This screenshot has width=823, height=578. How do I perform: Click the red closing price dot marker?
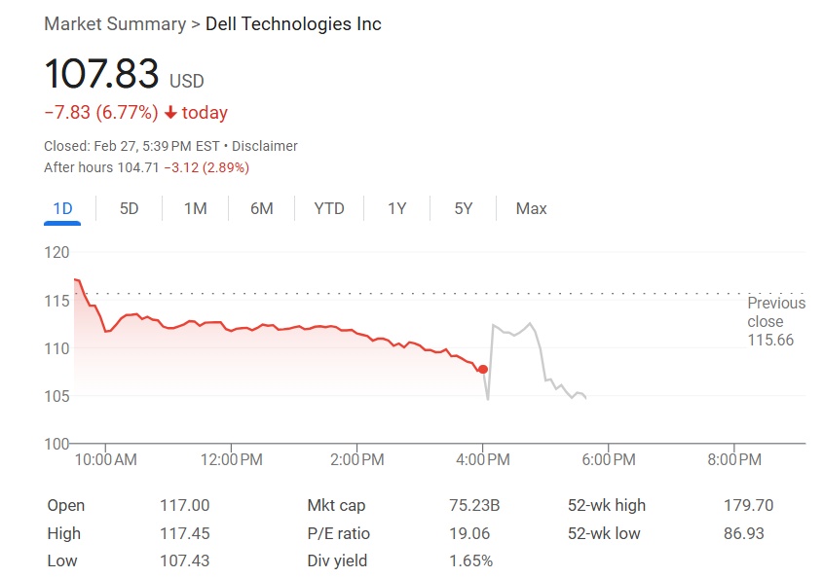tap(483, 369)
